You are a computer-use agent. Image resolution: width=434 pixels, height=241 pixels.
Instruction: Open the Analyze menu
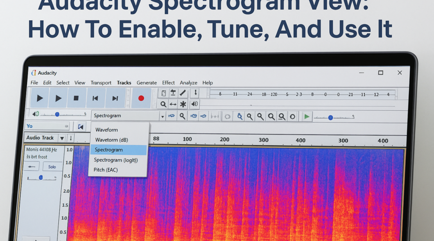(189, 83)
